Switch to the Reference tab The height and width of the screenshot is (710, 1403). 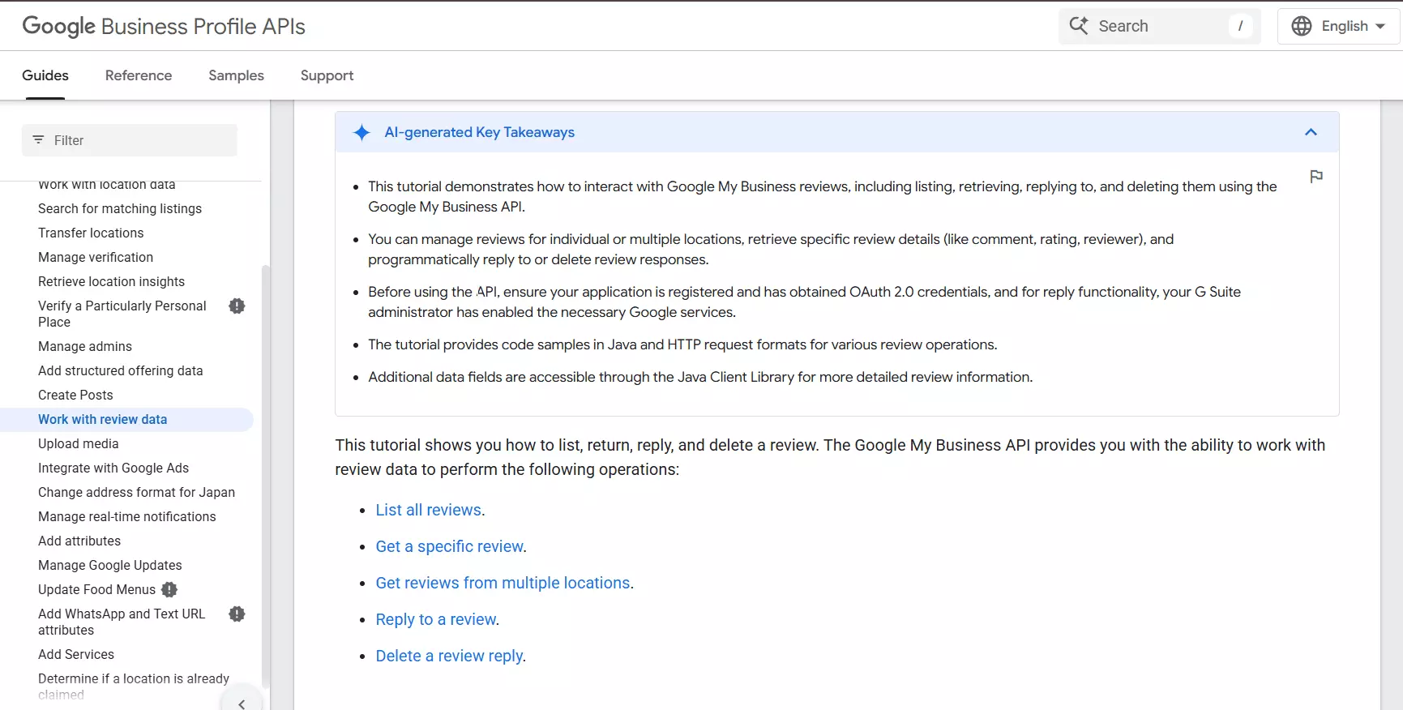pyautogui.click(x=139, y=75)
